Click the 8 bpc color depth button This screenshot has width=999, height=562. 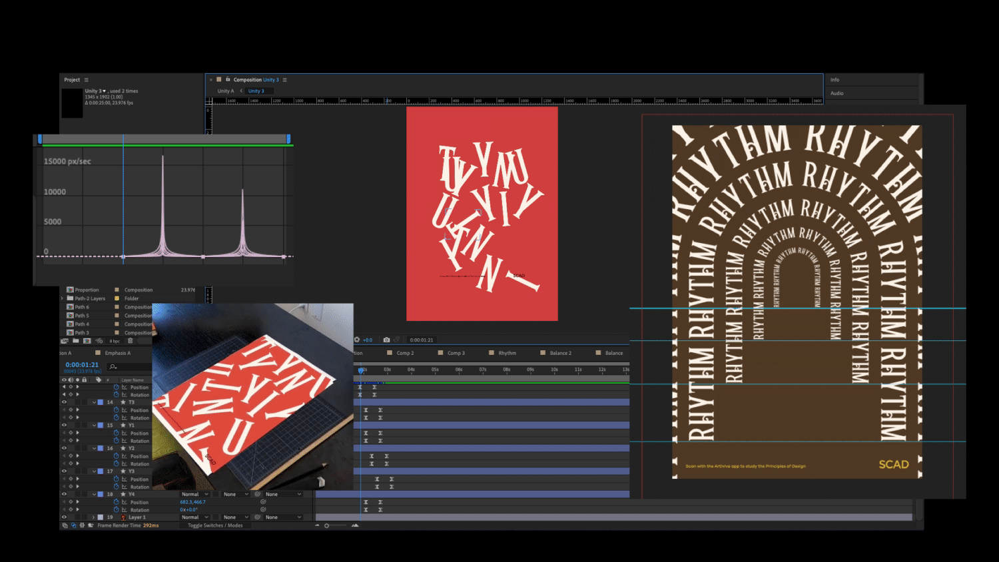tap(114, 341)
